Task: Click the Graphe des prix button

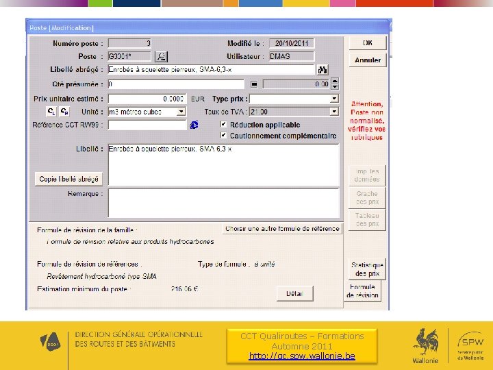Action: point(367,197)
